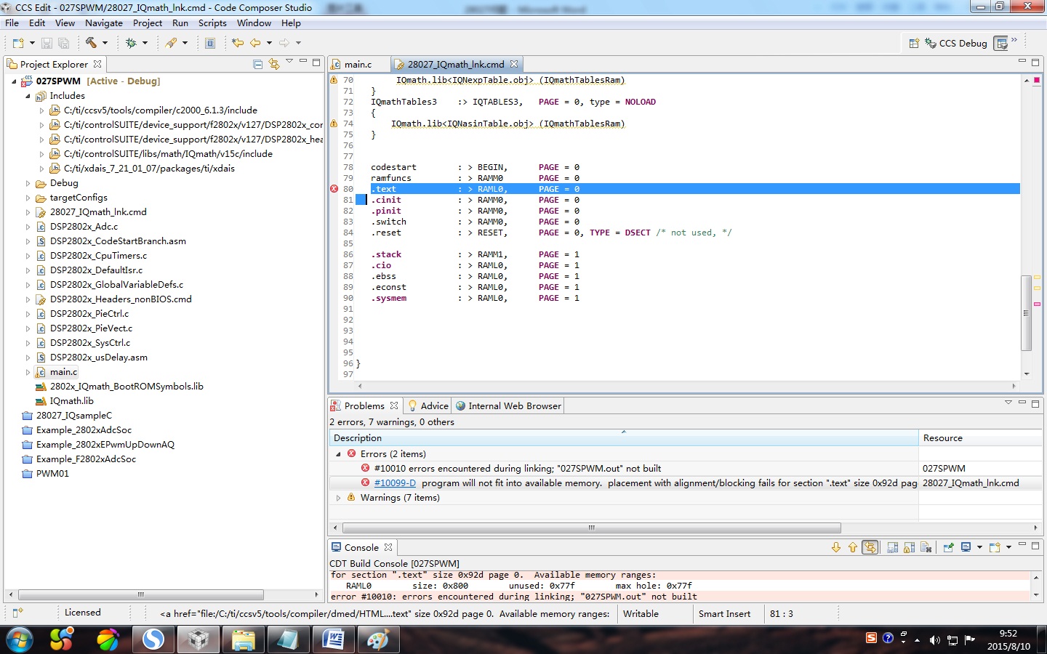Open the Project menu
Screen dimensions: 1047x654
coord(147,23)
